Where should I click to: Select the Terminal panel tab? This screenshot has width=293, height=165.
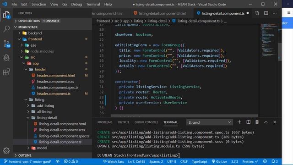pos(170,122)
